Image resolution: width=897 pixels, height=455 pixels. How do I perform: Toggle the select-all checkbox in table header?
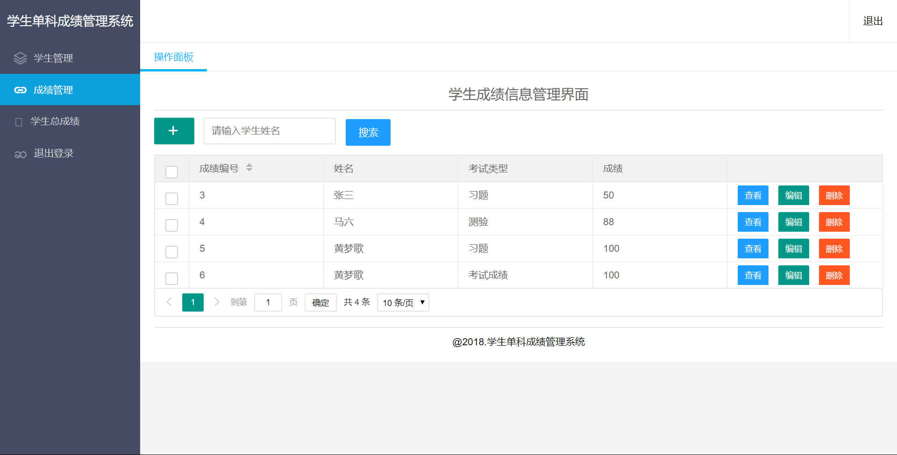tap(171, 172)
